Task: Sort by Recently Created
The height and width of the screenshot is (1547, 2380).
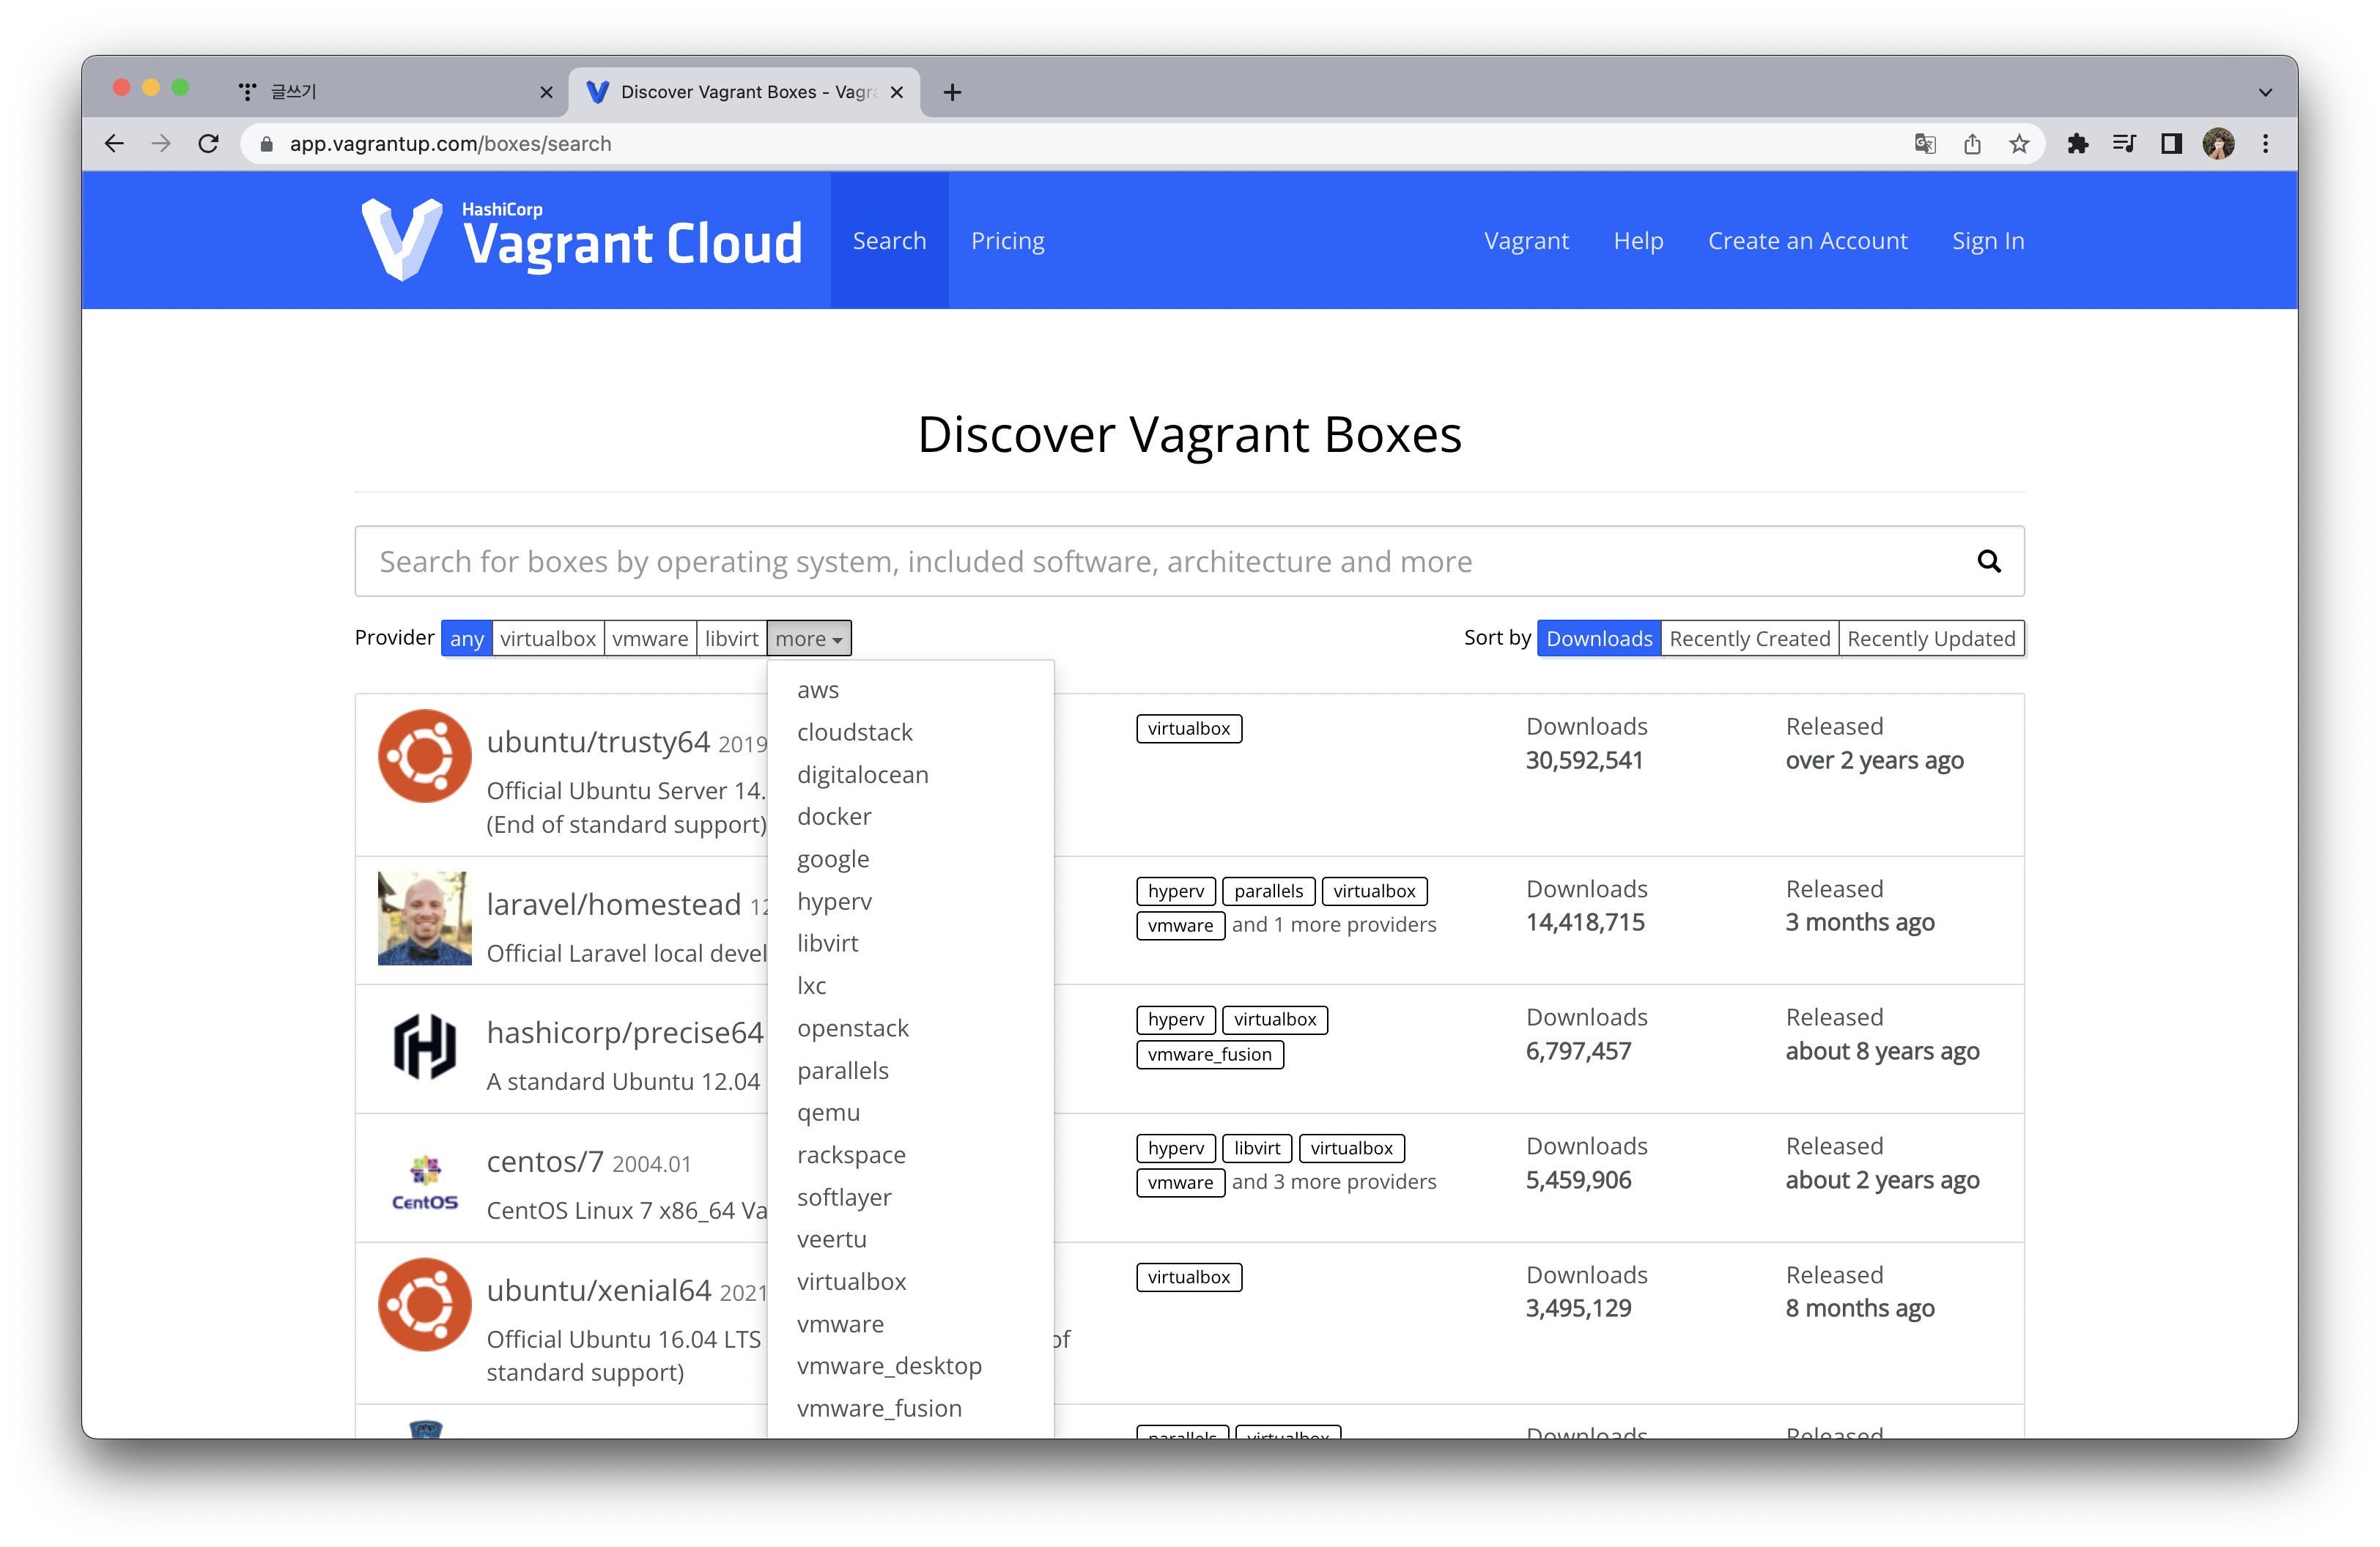Action: (1749, 639)
